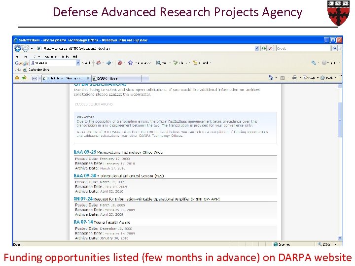355x266 pixels.
Task: Click the Add to Favorites star-plus icon
Action: (x=24, y=78)
